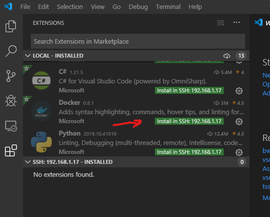The height and width of the screenshot is (217, 270).
Task: Open the File menu
Action: pyautogui.click(x=25, y=7)
